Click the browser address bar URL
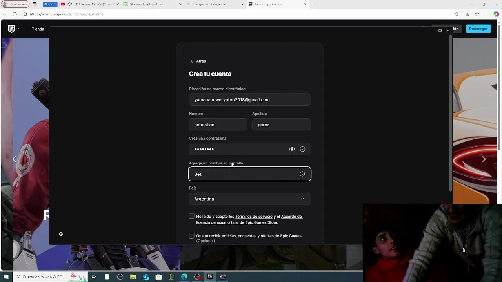The height and width of the screenshot is (282, 502). coord(67,14)
